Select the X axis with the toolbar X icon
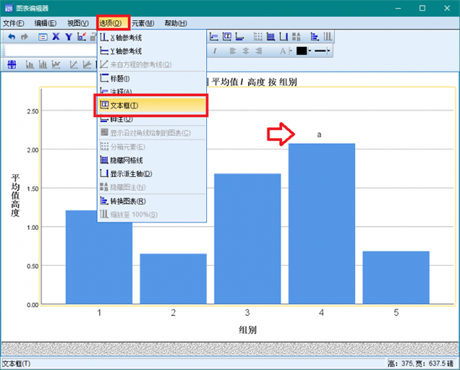Viewport: 460px width, 370px height. point(56,37)
